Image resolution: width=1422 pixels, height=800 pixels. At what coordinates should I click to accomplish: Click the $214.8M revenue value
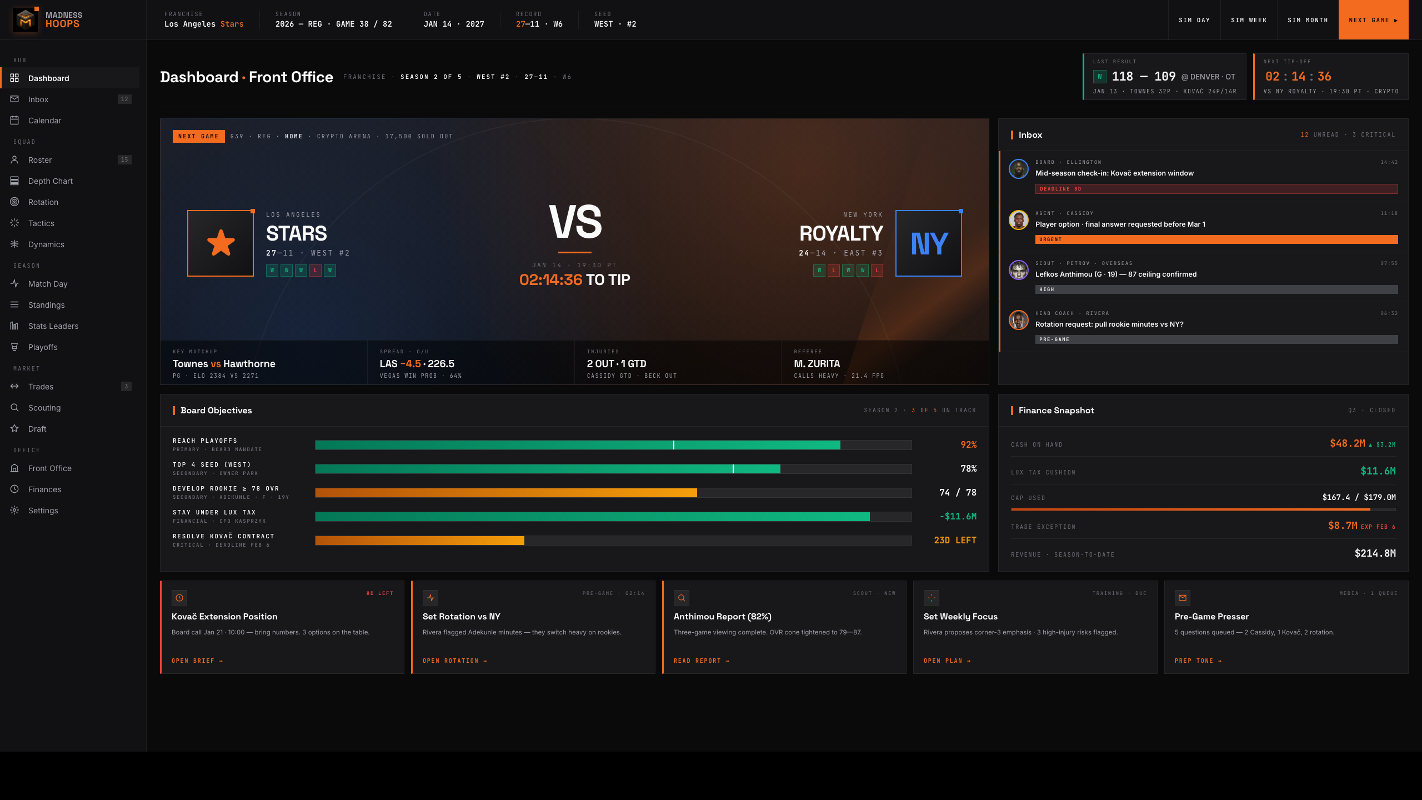coord(1375,553)
